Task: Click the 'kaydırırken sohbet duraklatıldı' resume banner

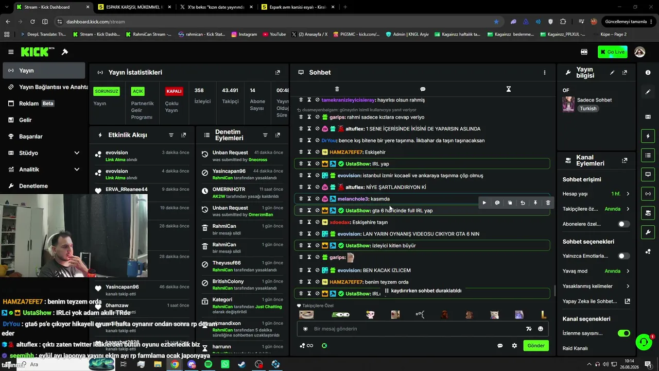Action: tap(423, 291)
